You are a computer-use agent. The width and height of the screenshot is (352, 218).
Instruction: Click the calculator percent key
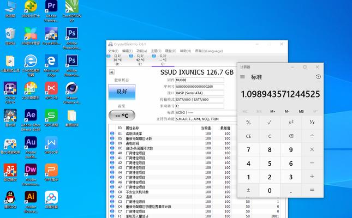[248, 123]
